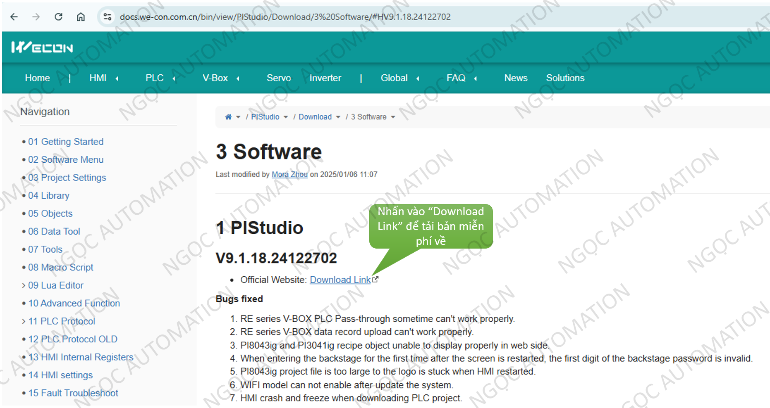Open the Download breadcrumb dropdown caret
This screenshot has width=770, height=408.
click(x=338, y=117)
